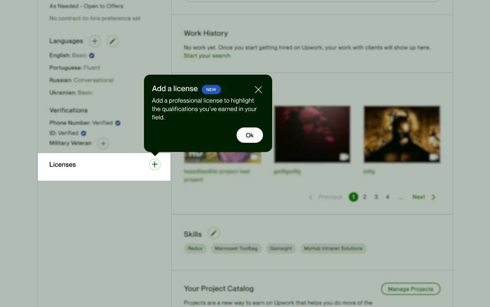Click the Redux skill tag
The width and height of the screenshot is (490, 307).
[x=195, y=248]
